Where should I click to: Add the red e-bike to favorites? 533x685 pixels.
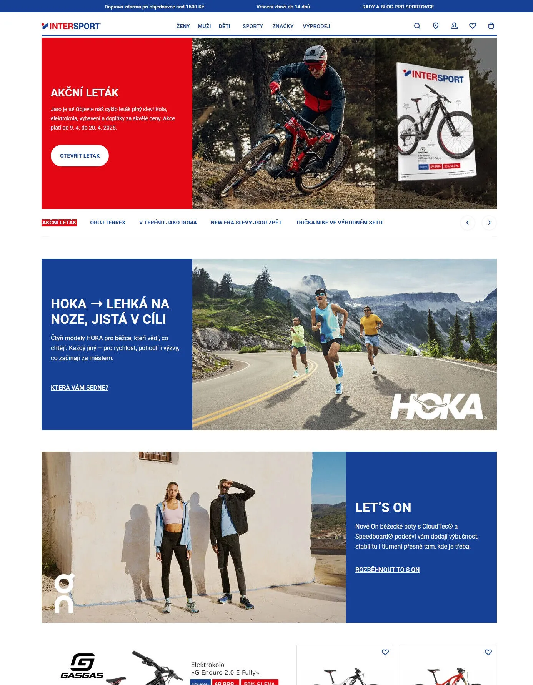coord(488,652)
